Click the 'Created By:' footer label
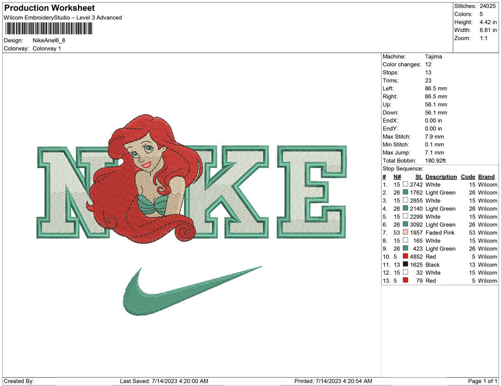 pyautogui.click(x=19, y=381)
